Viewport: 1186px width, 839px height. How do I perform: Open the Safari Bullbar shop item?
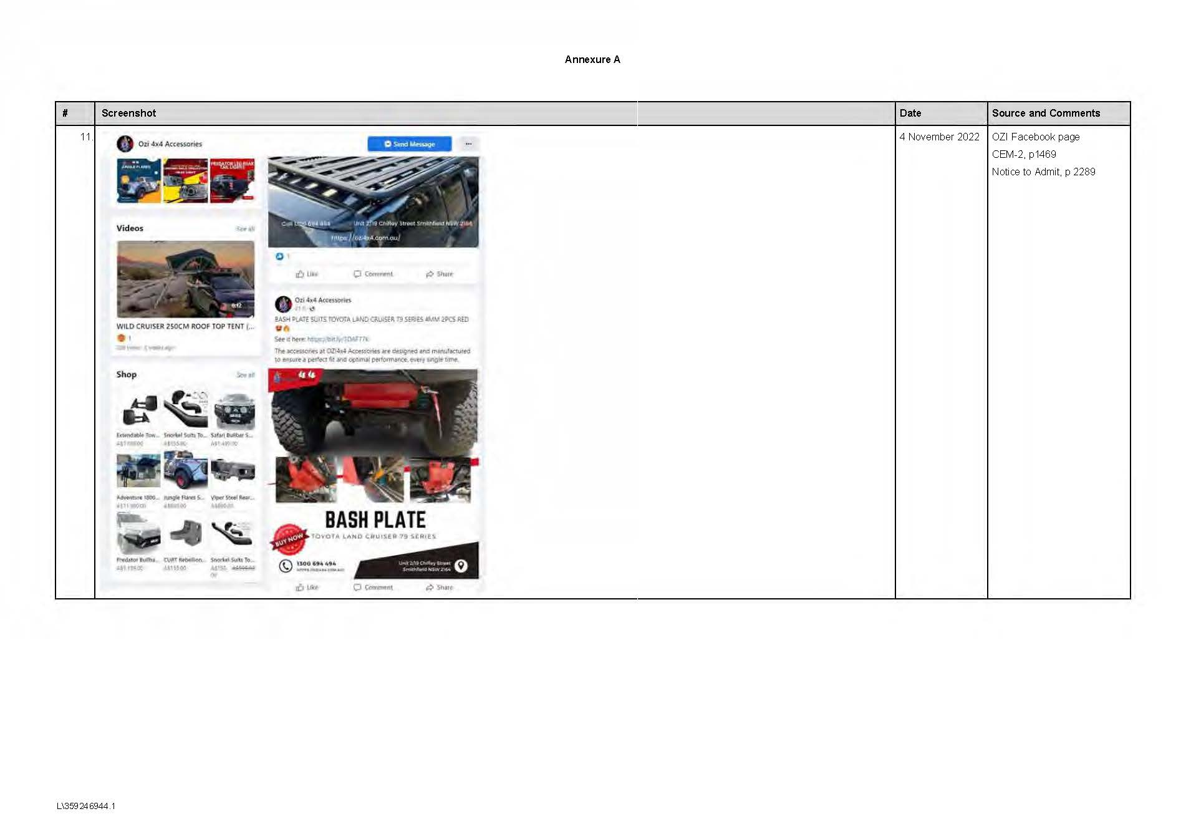pos(232,416)
